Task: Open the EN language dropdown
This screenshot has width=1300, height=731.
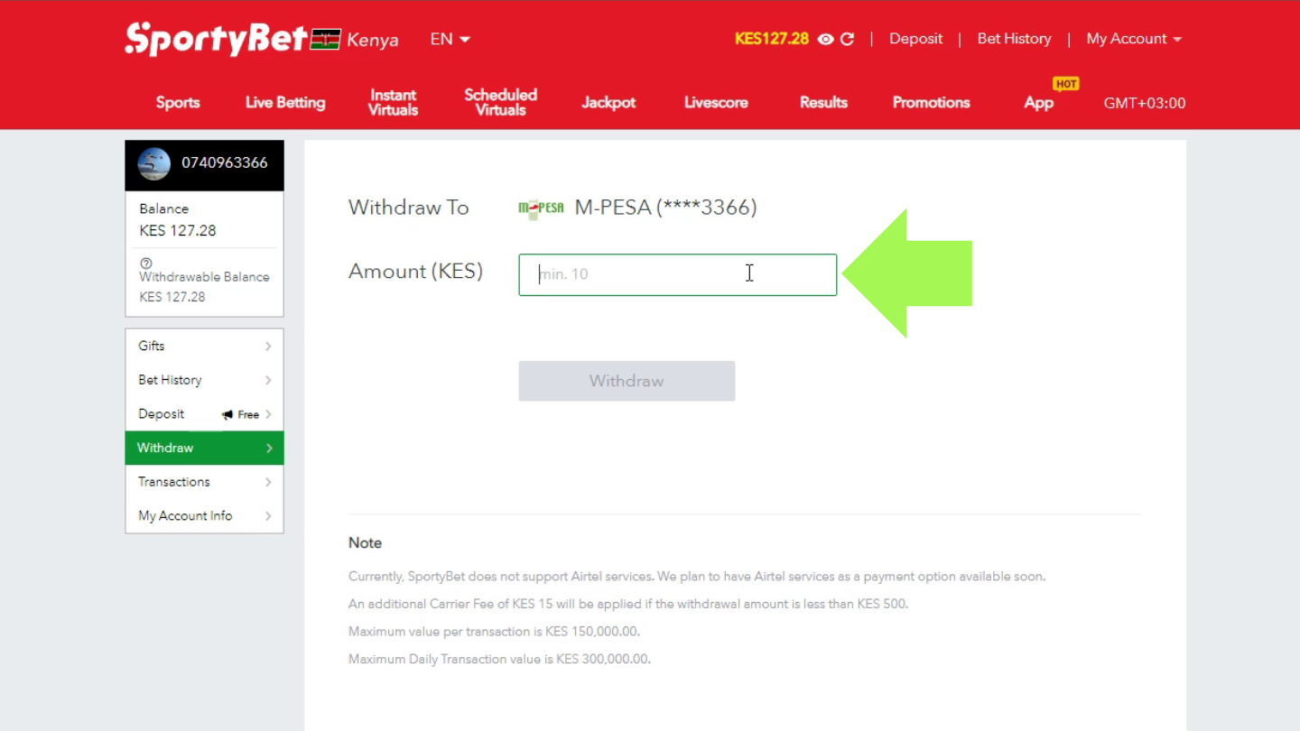Action: coord(450,39)
